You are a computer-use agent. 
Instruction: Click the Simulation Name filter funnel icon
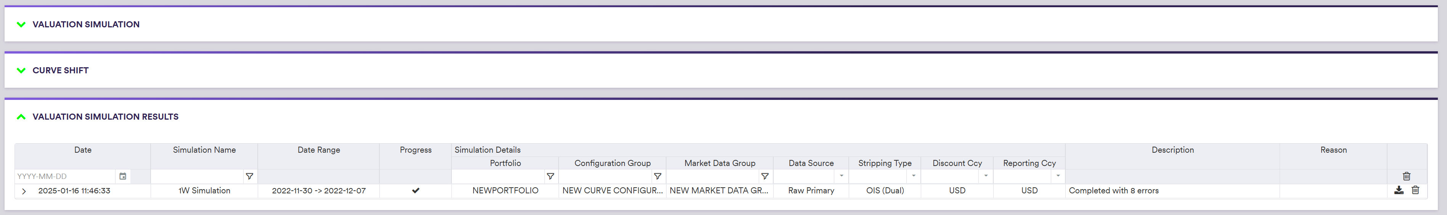(x=249, y=176)
